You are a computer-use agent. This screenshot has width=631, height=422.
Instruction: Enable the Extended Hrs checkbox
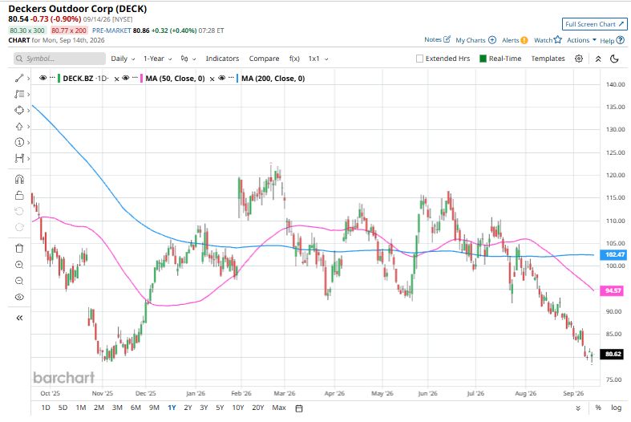419,59
